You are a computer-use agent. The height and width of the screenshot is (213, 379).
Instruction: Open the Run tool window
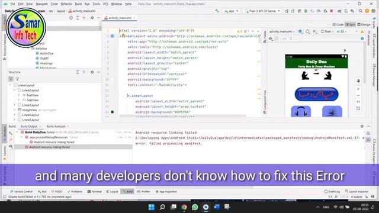click(42, 192)
